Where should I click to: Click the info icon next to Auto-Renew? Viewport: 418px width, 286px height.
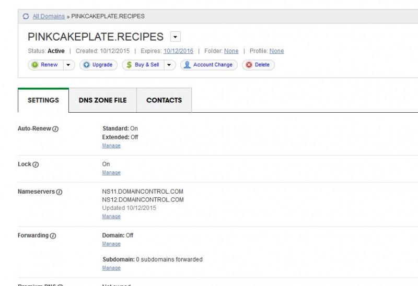point(55,129)
